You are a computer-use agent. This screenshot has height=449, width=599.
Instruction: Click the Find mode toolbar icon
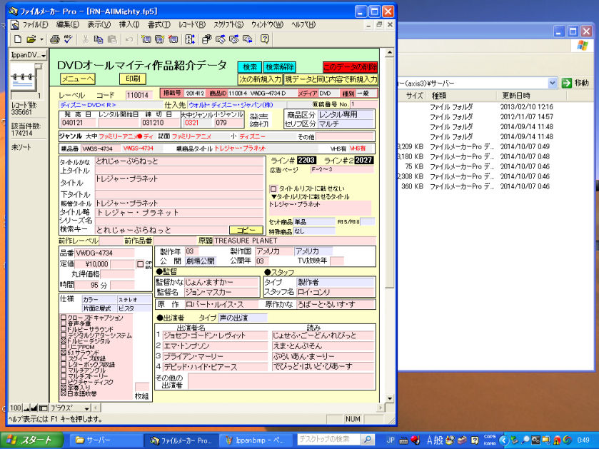(x=206, y=39)
